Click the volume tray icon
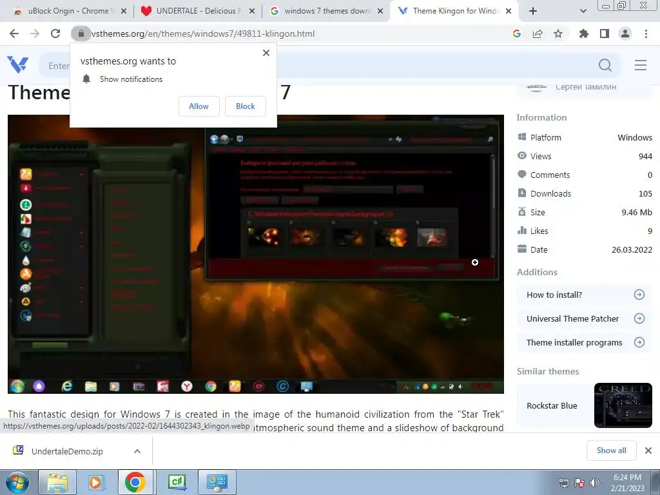This screenshot has height=495, width=660. coord(595,483)
